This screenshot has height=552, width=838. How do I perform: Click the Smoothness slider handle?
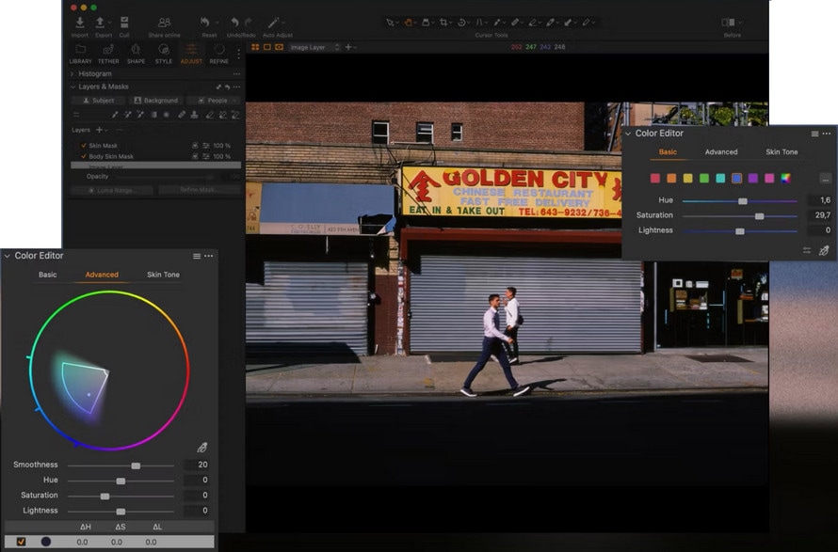[136, 465]
